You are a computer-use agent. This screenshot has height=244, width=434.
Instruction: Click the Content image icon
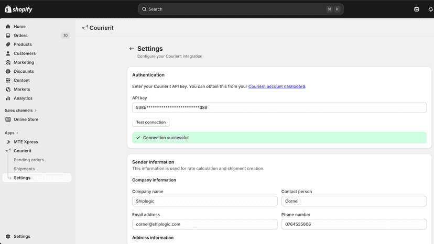(x=8, y=81)
